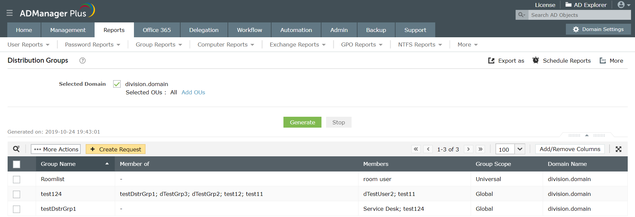Click the green Generate button
Viewport: 635px width, 217px height.
[302, 122]
